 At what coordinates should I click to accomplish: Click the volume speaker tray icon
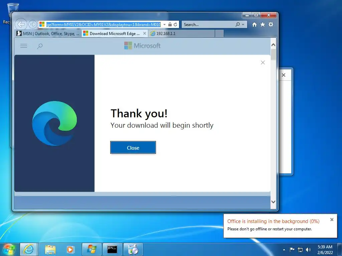pos(308,250)
